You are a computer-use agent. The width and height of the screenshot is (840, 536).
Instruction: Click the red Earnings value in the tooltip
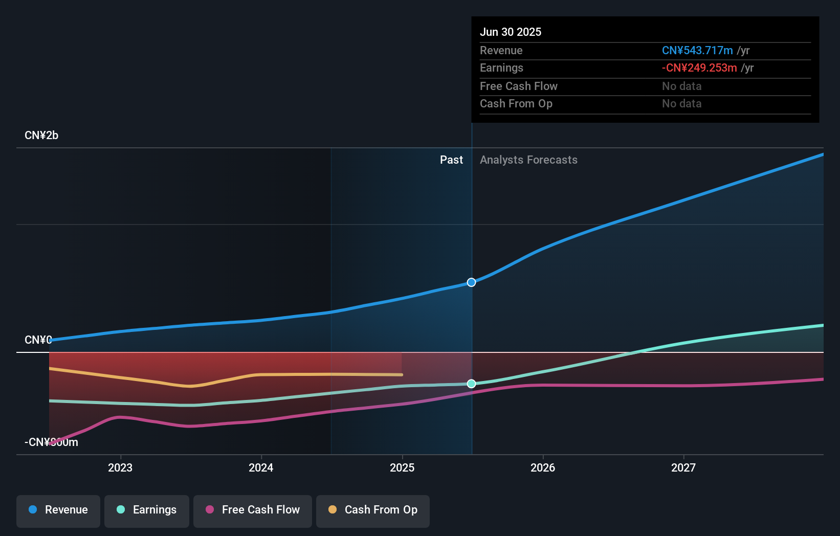[699, 68]
